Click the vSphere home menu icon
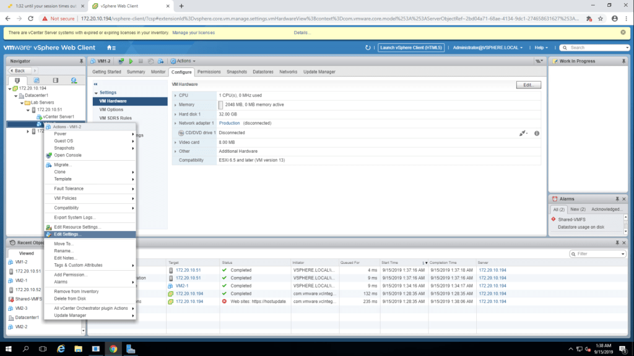Viewport: 634px width, 356px height. pos(111,48)
